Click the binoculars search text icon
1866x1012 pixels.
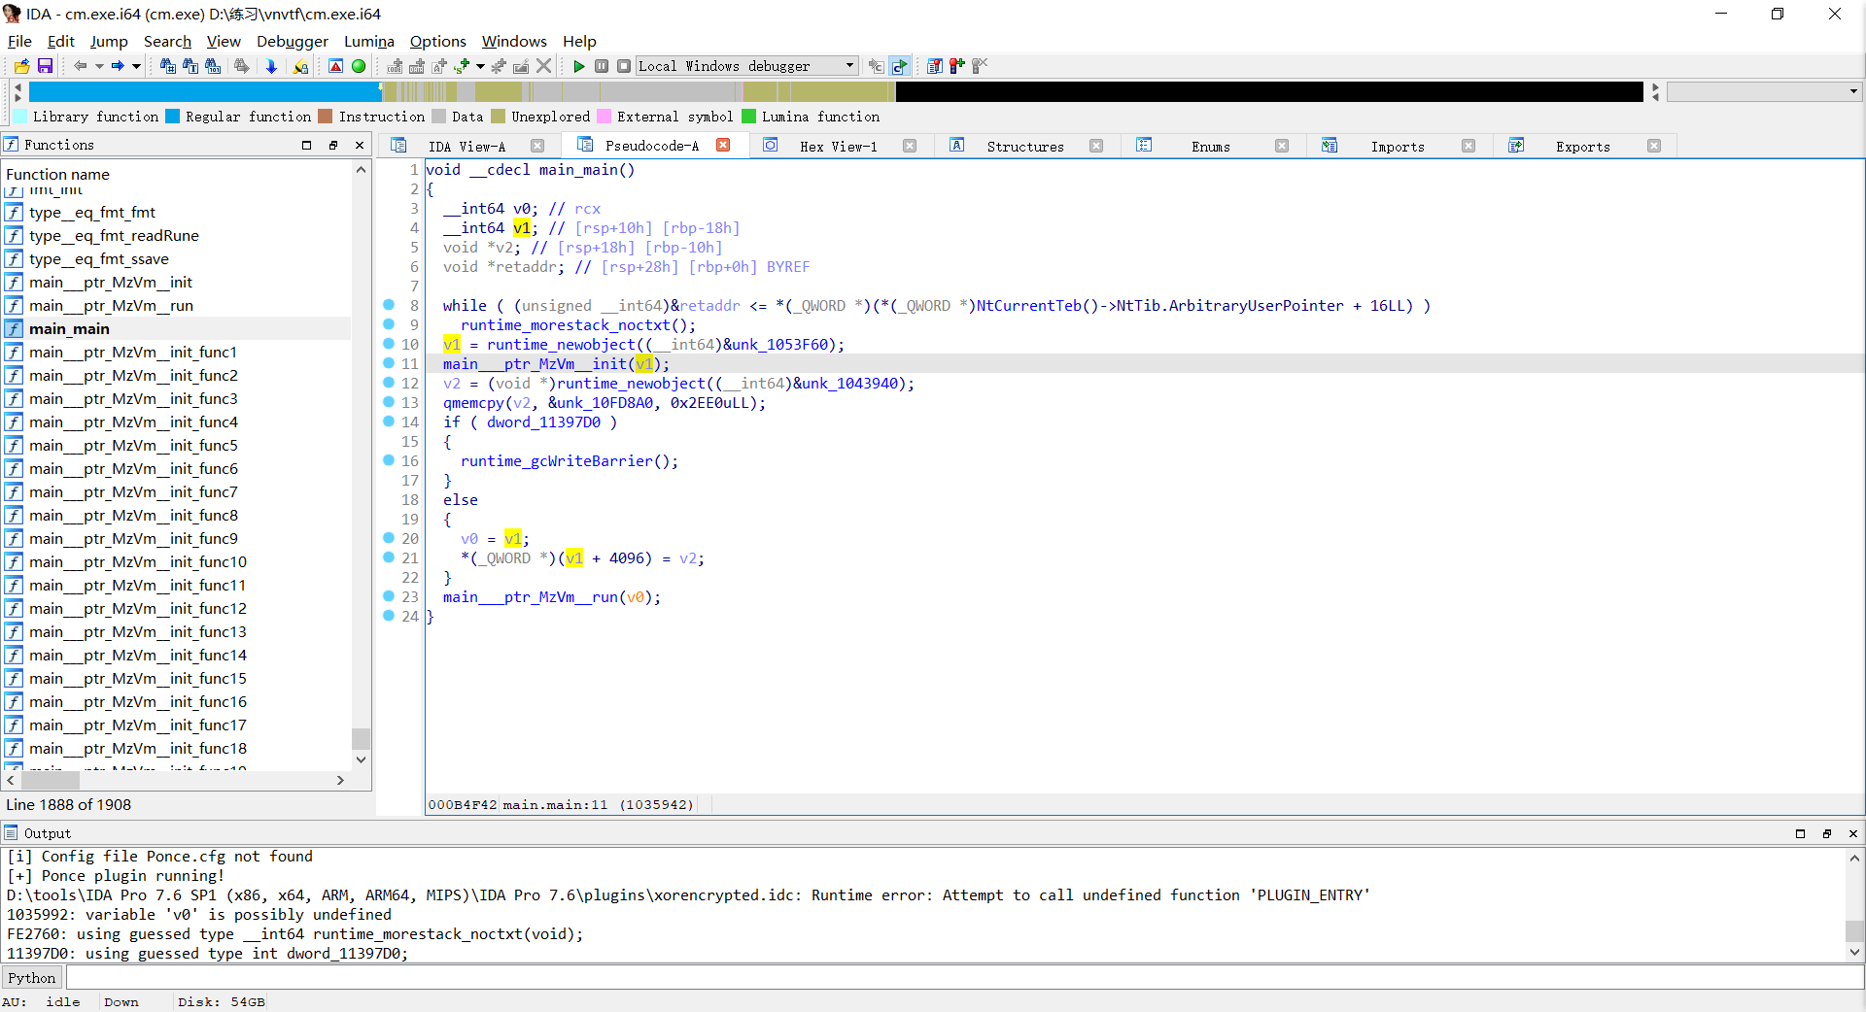point(190,66)
